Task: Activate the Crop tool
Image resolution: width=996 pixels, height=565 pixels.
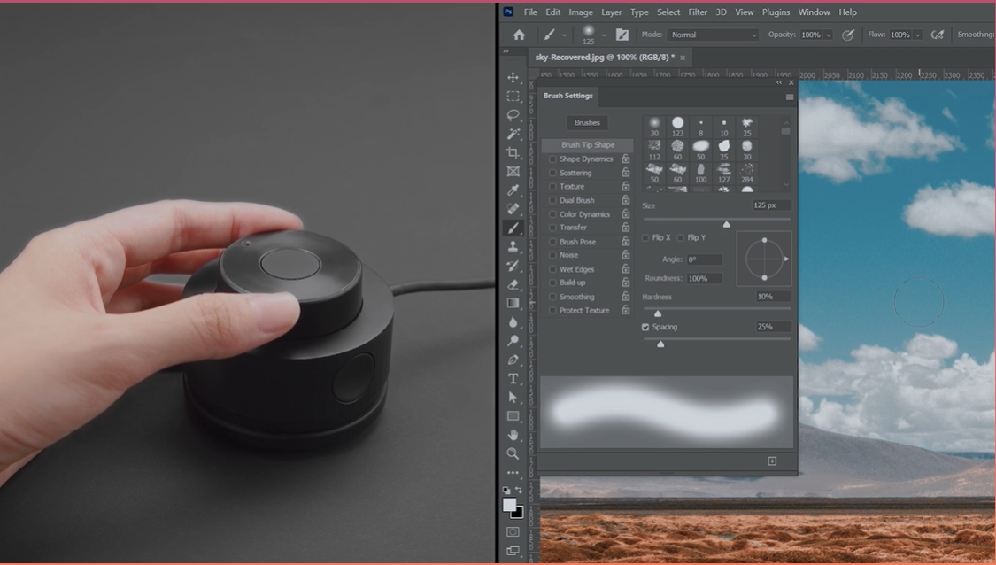Action: point(513,152)
